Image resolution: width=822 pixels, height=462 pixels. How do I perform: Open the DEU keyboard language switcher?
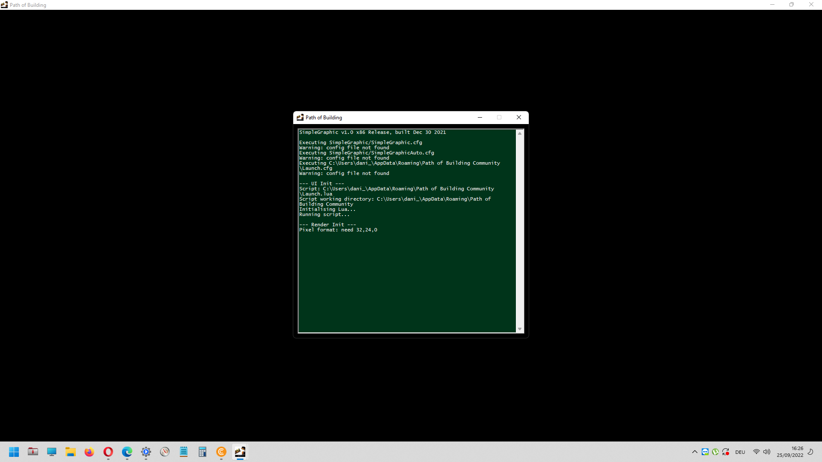click(740, 452)
